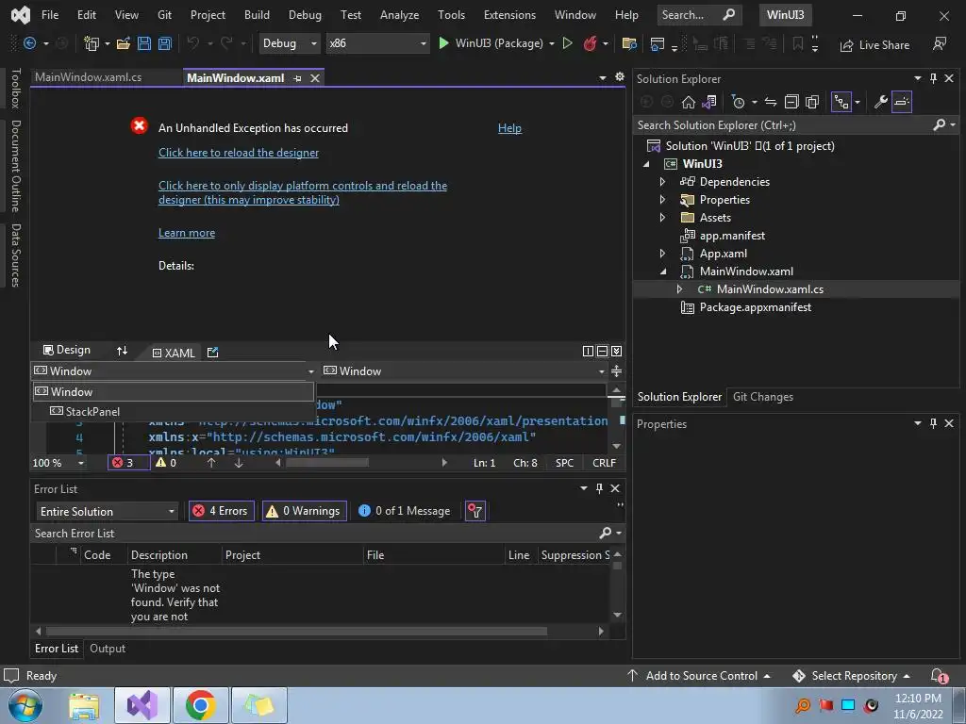
Task: Click Show All Files icon
Action: (812, 102)
